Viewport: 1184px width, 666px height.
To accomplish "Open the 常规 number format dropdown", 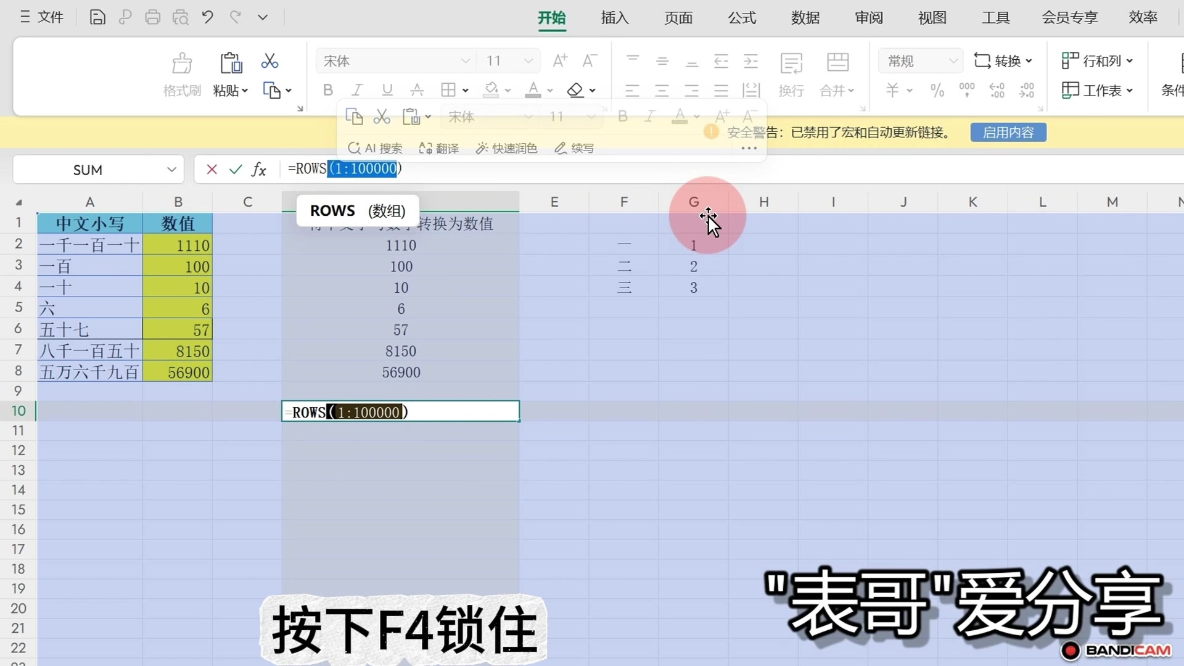I will click(953, 60).
